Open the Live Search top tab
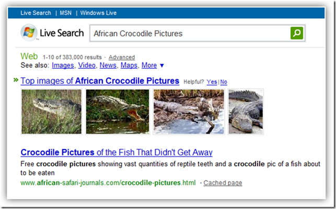This screenshot has width=336, height=209. point(36,13)
